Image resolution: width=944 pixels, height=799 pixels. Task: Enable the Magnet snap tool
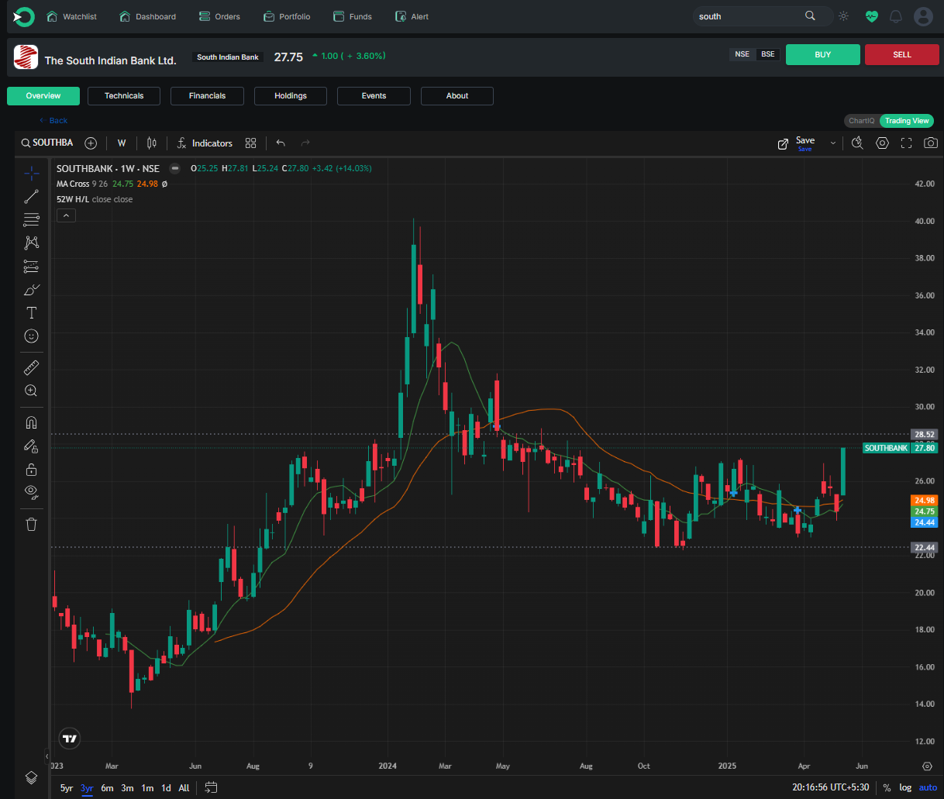click(31, 422)
